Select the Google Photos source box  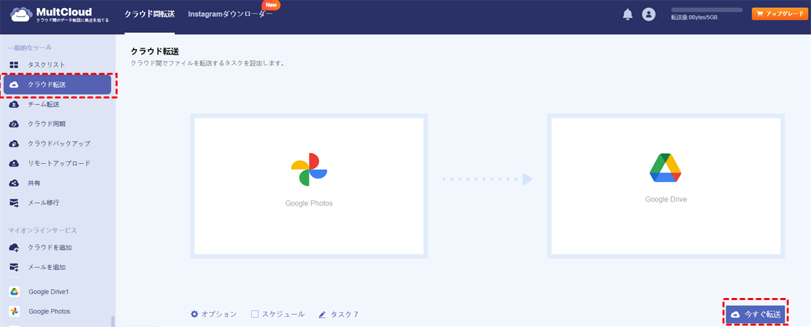pyautogui.click(x=309, y=187)
